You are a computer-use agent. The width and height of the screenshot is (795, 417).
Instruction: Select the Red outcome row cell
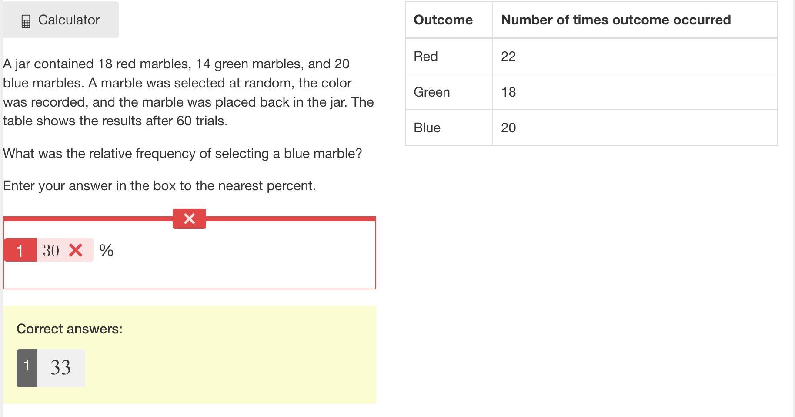(426, 56)
